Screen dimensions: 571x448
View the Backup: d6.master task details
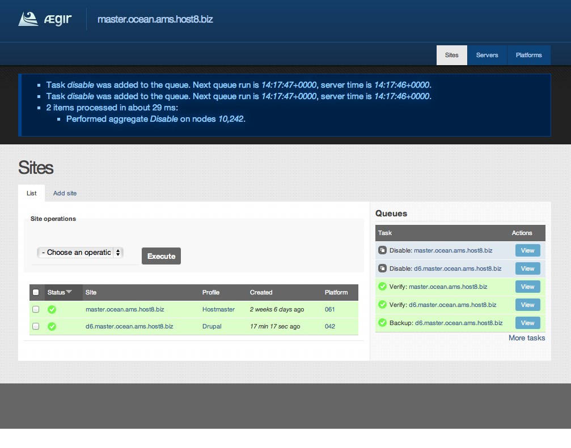point(527,323)
